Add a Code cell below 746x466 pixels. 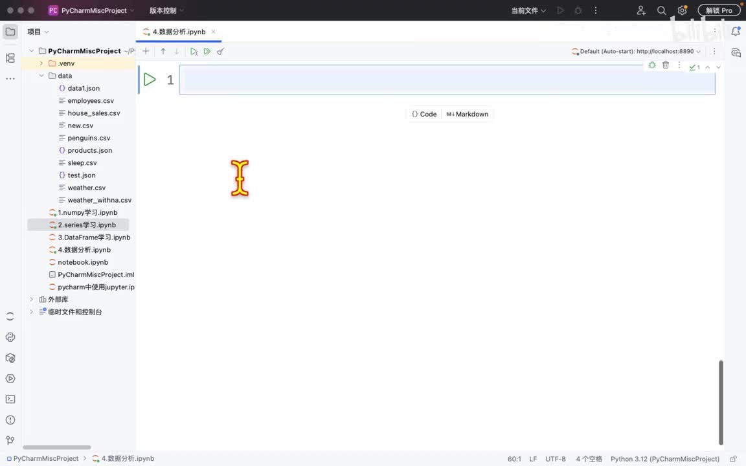pyautogui.click(x=424, y=114)
